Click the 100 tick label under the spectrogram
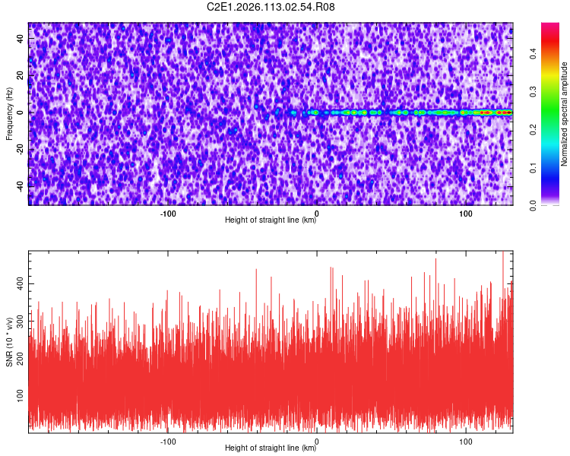 (x=466, y=213)
